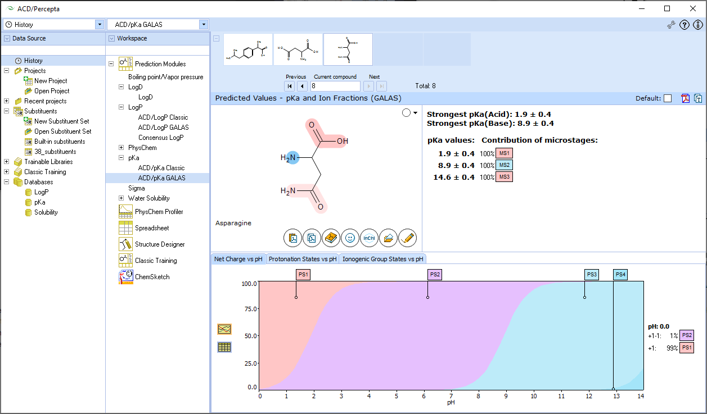
Task: Open the History dropdown at top left
Action: coord(100,25)
